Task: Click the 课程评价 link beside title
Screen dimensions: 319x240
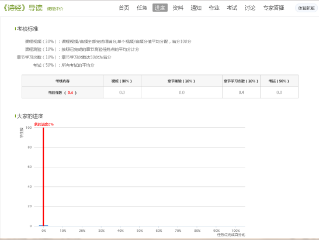Action: coord(55,9)
